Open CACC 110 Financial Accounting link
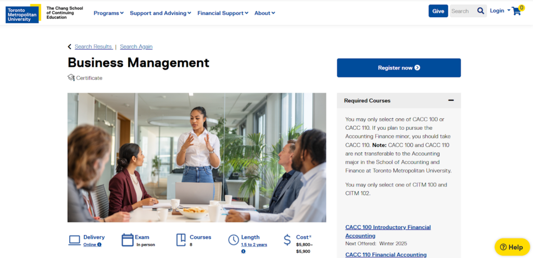533x258 pixels. [x=386, y=254]
